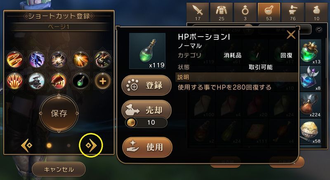Screen dimensions: 330x180
Task: Go to next shortcut page arrow
Action: point(91,145)
